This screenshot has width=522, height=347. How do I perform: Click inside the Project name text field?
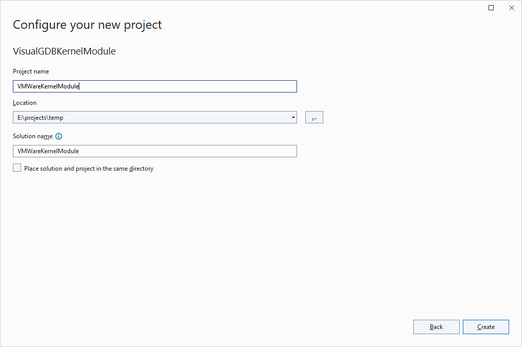tap(155, 86)
